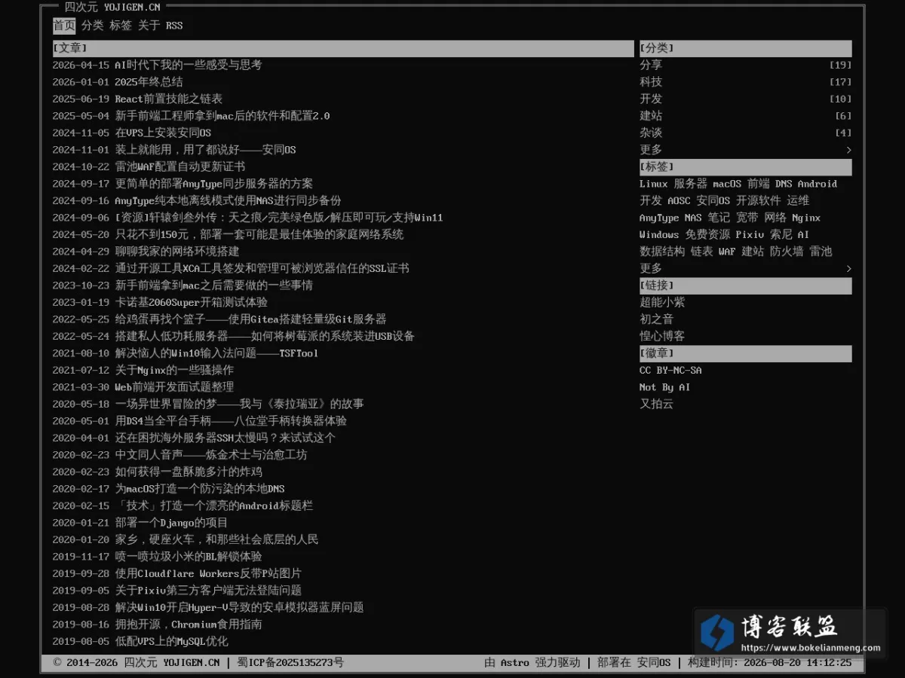Visit the 超能小紫 friend link

pos(662,302)
